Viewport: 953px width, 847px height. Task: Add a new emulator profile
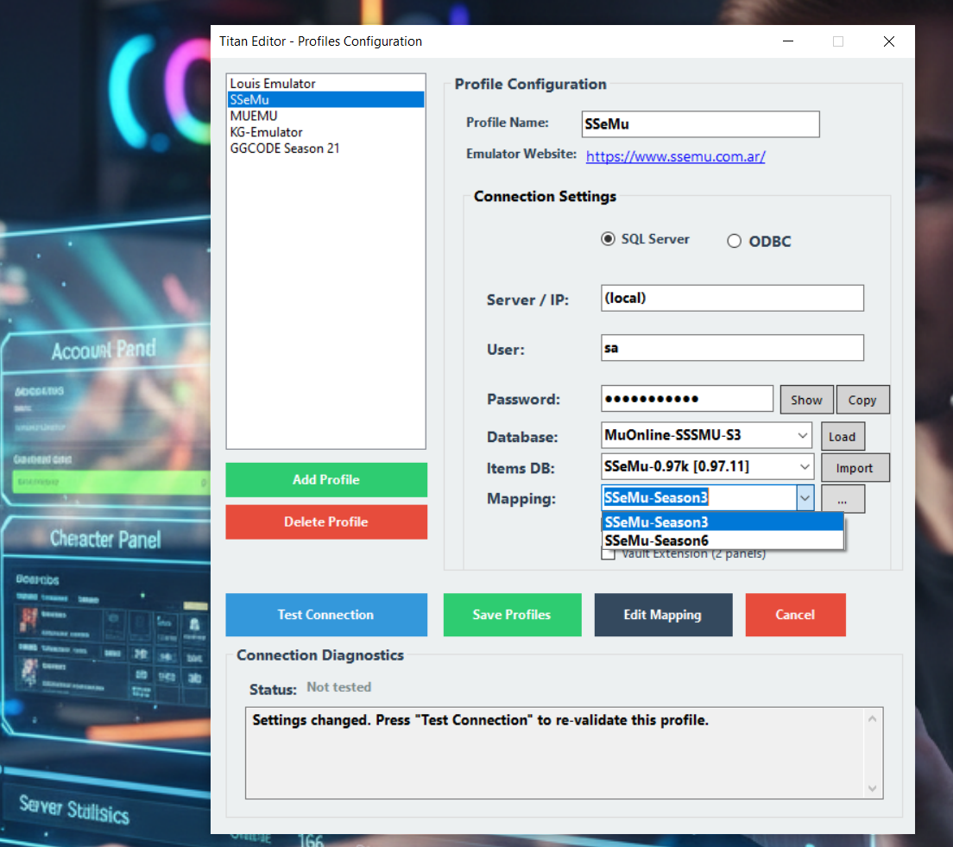pyautogui.click(x=325, y=479)
